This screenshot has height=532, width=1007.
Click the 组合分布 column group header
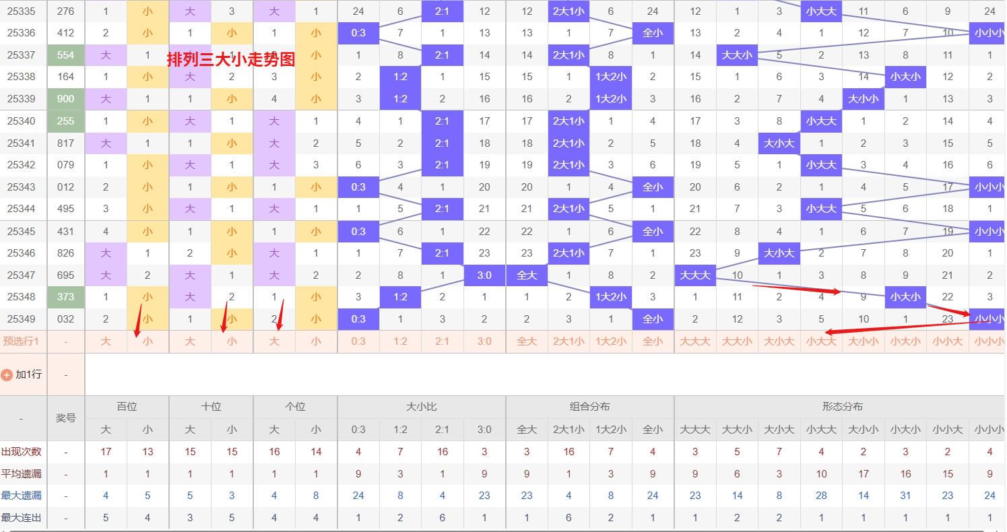tap(590, 407)
